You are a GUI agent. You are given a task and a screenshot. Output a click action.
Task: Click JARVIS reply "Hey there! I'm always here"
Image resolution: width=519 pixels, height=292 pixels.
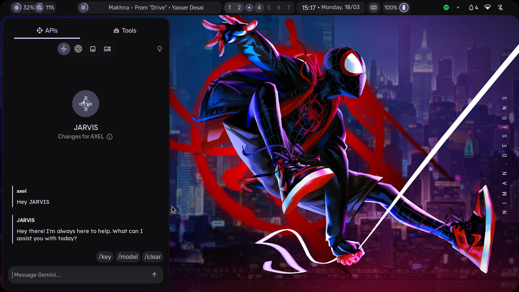pos(80,235)
